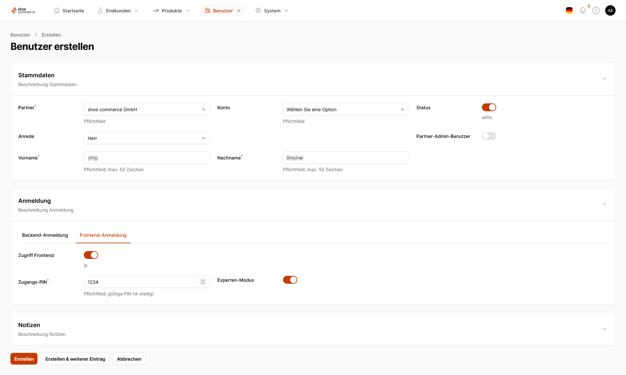
Task: Open the German flag language selector
Action: pos(569,11)
